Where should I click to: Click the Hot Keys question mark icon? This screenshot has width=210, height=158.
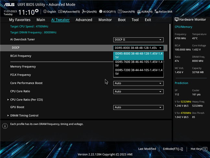tap(205, 149)
